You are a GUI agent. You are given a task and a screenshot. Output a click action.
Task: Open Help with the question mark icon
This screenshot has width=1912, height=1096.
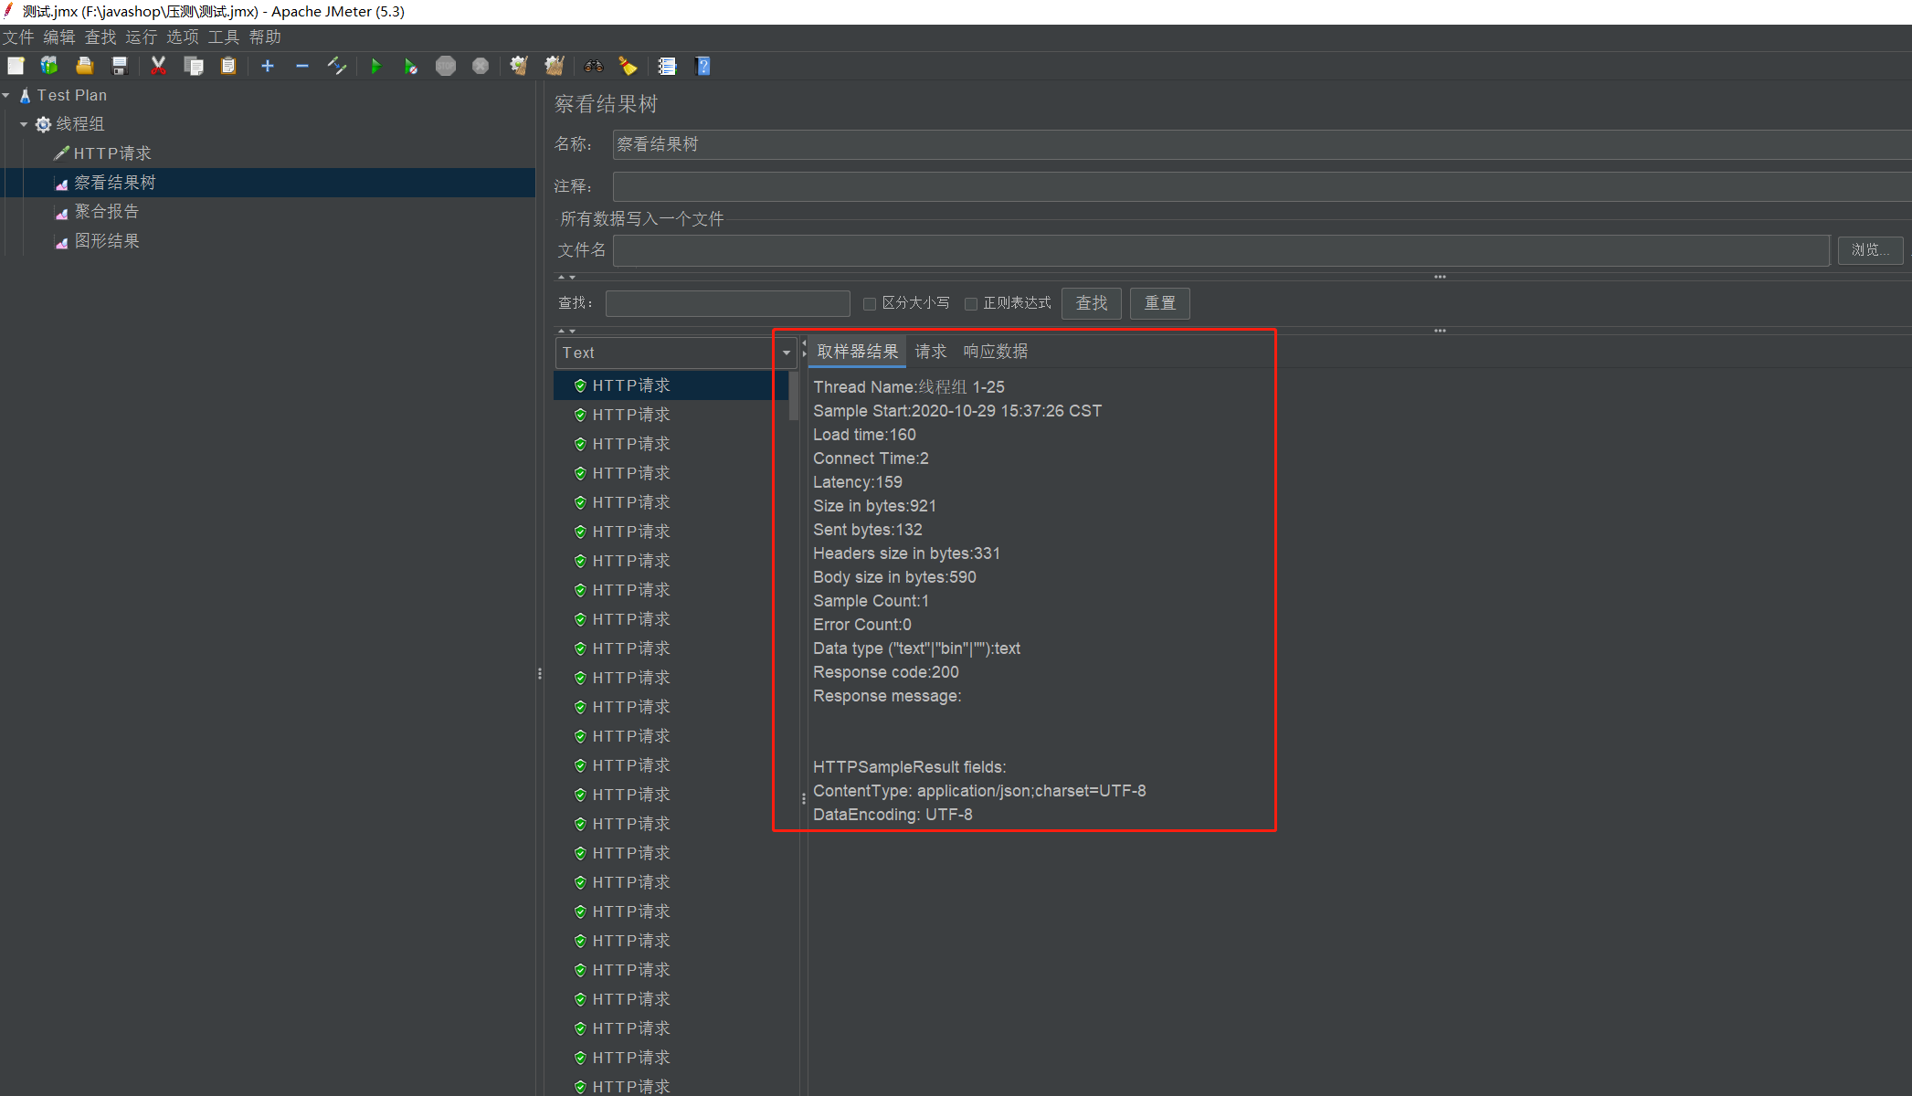click(702, 66)
